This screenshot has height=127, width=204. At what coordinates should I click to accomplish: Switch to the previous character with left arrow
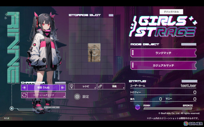[24, 88]
